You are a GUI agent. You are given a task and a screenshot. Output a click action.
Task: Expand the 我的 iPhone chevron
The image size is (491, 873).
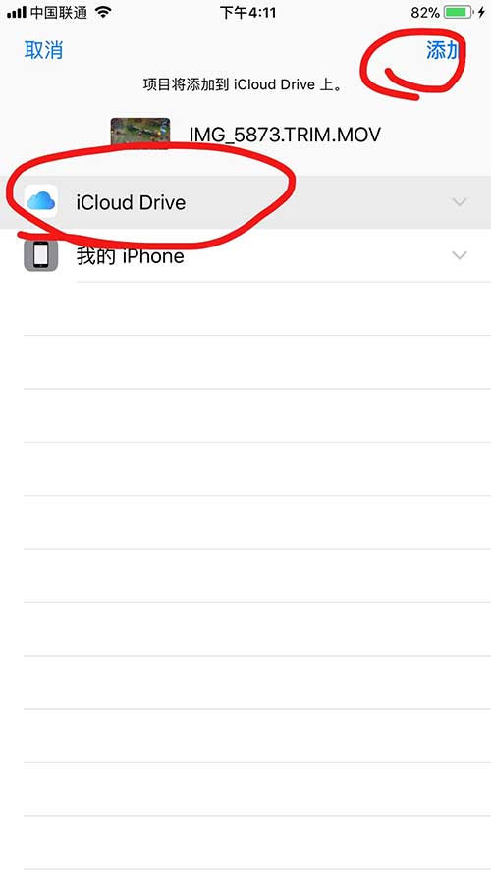tap(460, 255)
